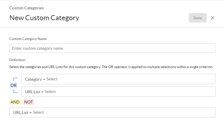The image size is (224, 128).
Task: Click the Select placeholder in the exclusion URL List
Action: [x=38, y=112]
